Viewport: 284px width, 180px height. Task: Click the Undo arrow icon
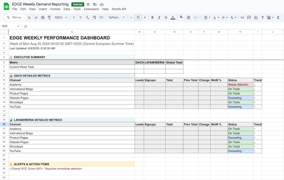tap(29, 17)
